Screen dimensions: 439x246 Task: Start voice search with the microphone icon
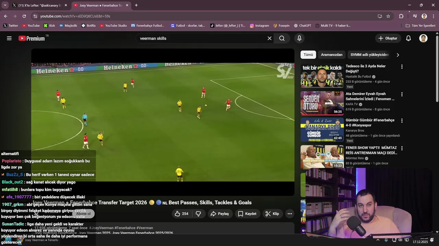299,38
